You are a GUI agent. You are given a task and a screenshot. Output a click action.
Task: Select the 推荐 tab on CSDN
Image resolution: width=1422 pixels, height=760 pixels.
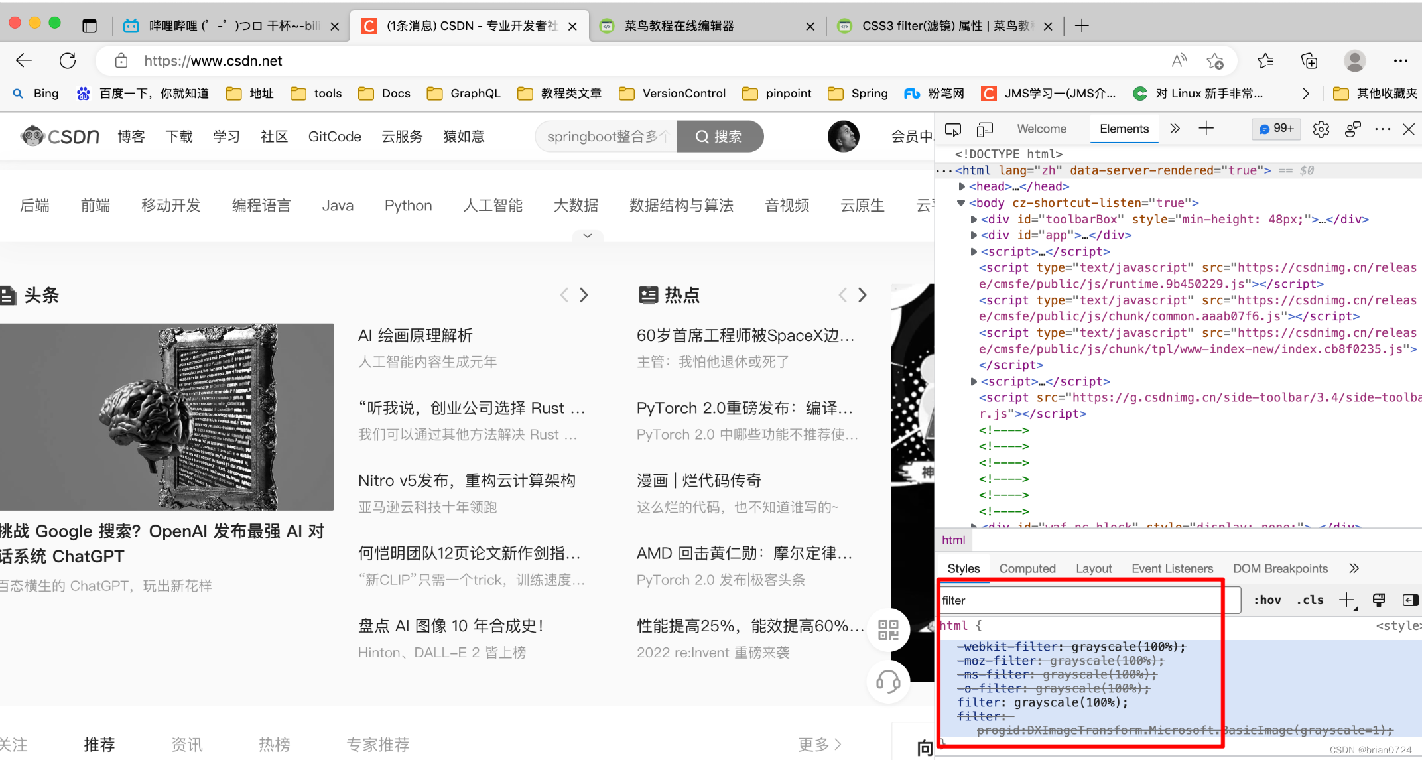99,743
